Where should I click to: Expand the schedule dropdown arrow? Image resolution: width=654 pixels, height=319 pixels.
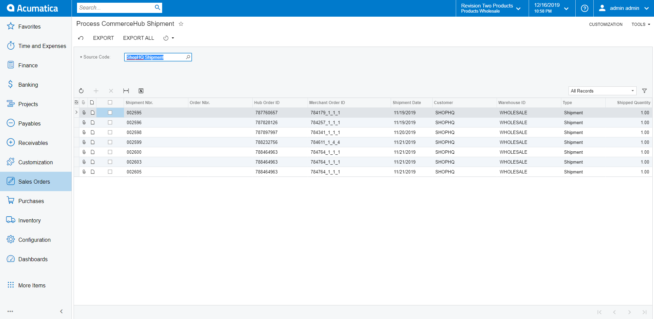173,38
